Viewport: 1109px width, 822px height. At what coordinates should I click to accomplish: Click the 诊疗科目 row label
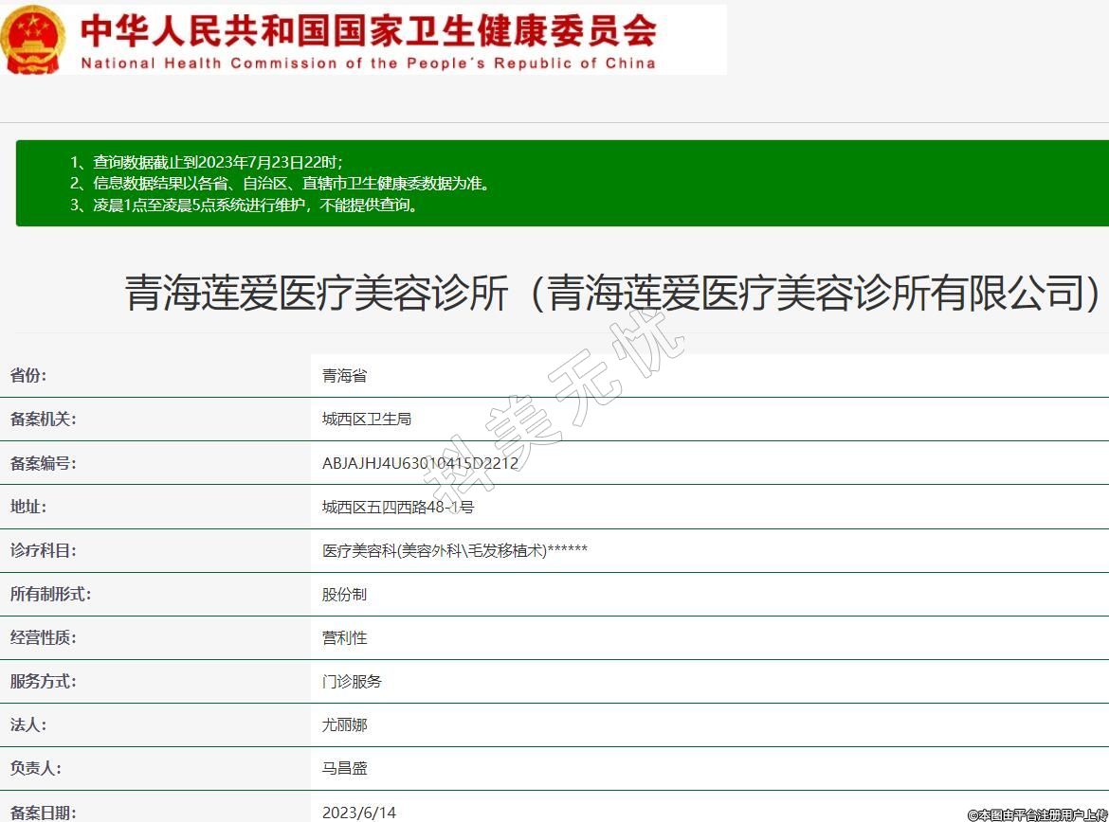44,550
